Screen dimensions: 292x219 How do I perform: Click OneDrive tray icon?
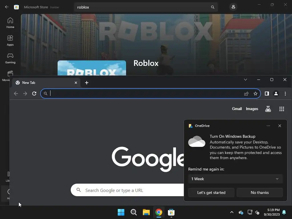click(241, 212)
